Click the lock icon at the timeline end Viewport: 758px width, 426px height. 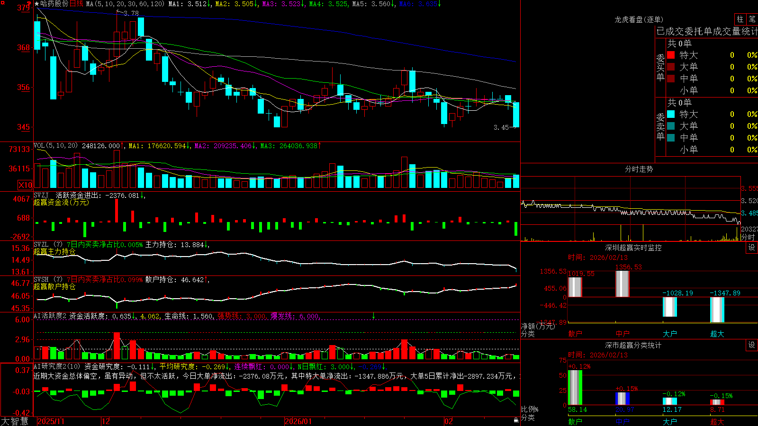(x=516, y=420)
